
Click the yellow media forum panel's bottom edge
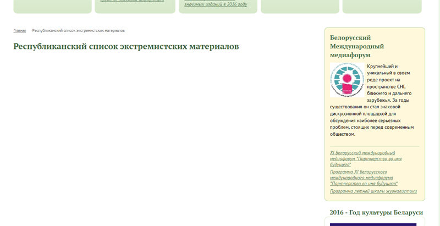click(x=374, y=201)
